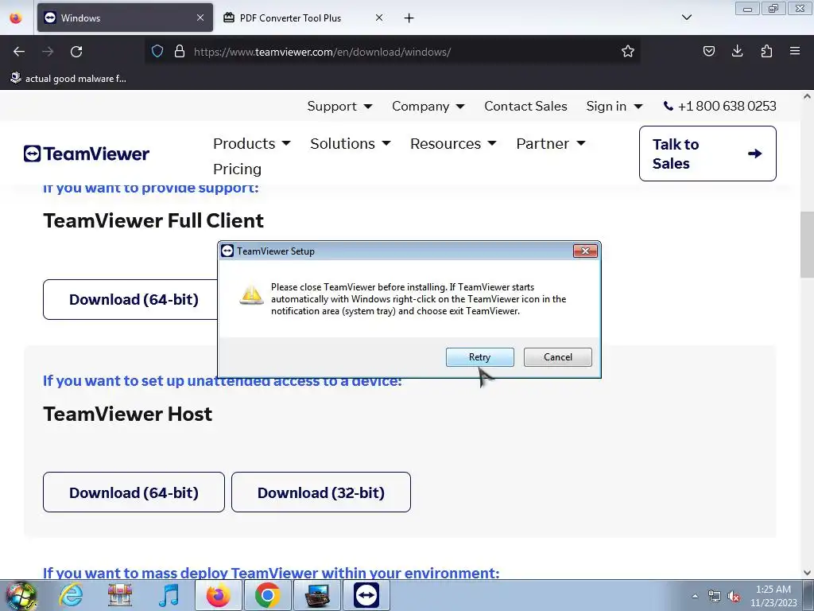Screen dimensions: 814x611
Task: Click the scrollbar down arrow
Action: coord(807,573)
